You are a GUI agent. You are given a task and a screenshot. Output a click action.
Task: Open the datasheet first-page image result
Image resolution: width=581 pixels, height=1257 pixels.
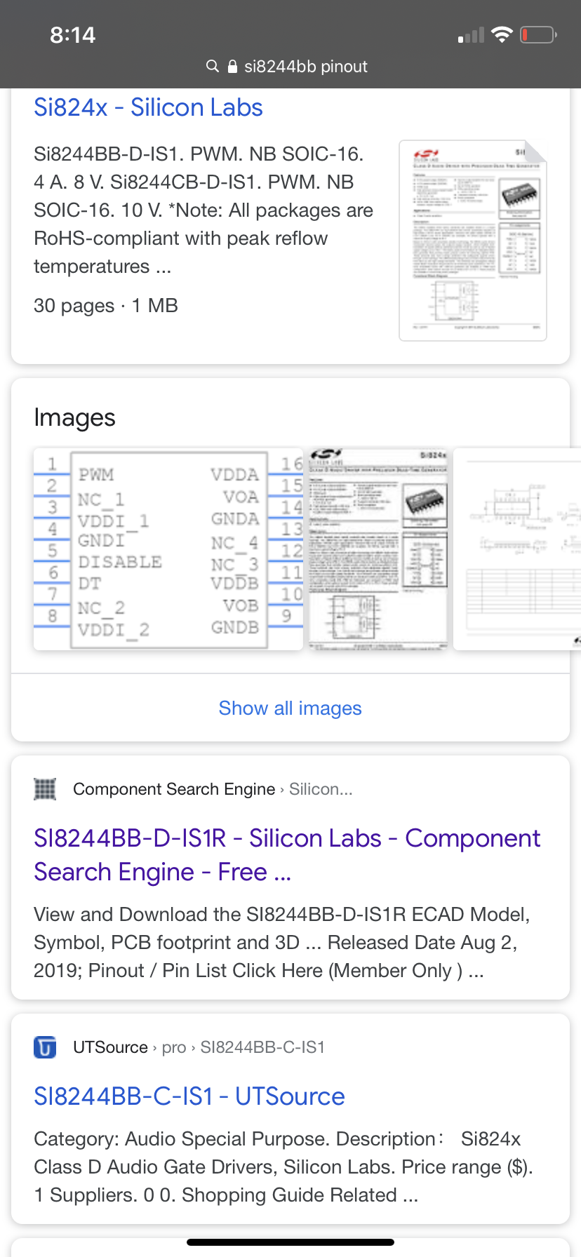tap(378, 549)
